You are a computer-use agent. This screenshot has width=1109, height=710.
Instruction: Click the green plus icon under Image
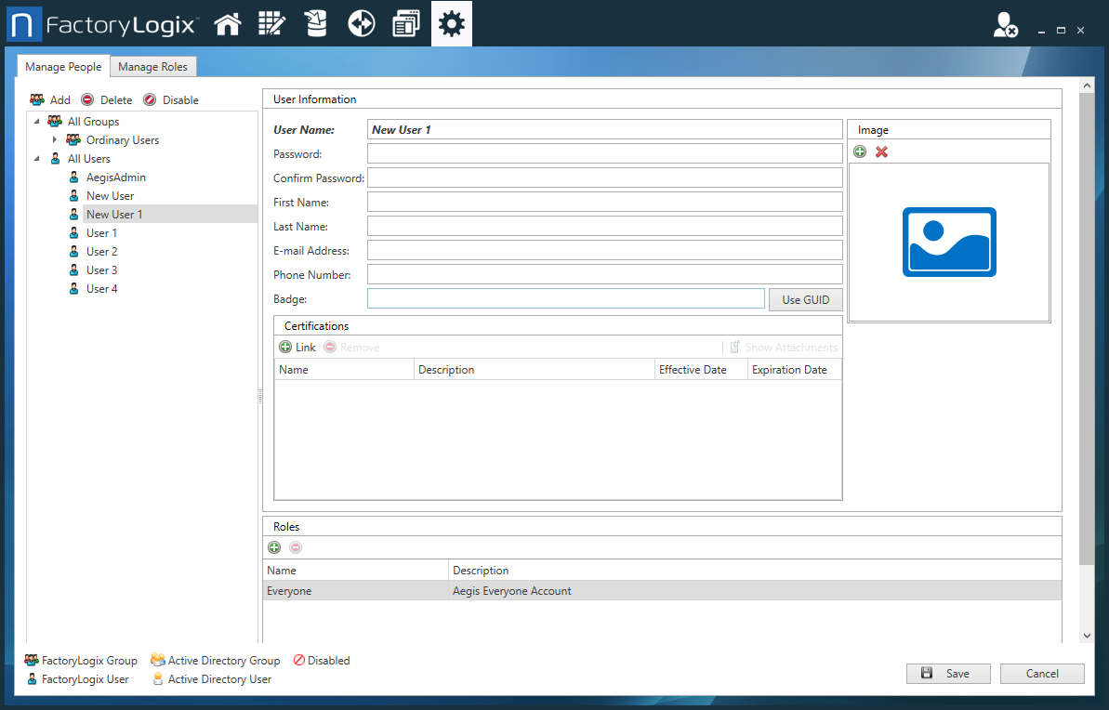(859, 151)
